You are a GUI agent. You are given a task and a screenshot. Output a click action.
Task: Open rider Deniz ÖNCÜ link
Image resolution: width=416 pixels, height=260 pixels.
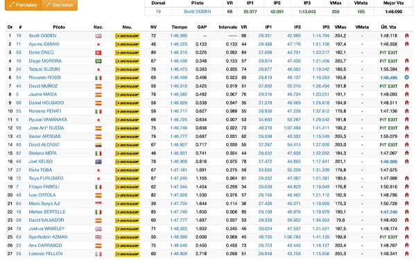point(41,52)
